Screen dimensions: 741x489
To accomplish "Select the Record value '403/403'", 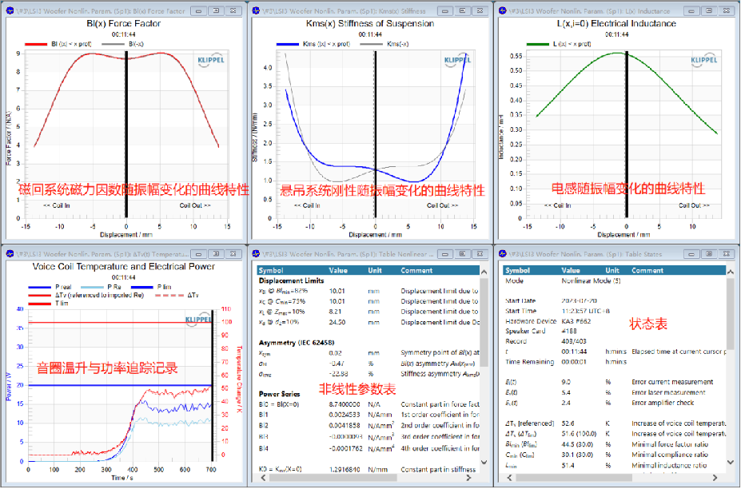I will tap(574, 341).
